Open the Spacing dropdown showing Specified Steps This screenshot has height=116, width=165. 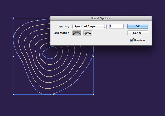pos(89,26)
